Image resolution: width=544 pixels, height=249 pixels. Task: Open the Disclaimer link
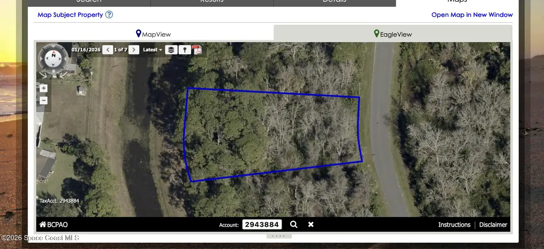493,225
